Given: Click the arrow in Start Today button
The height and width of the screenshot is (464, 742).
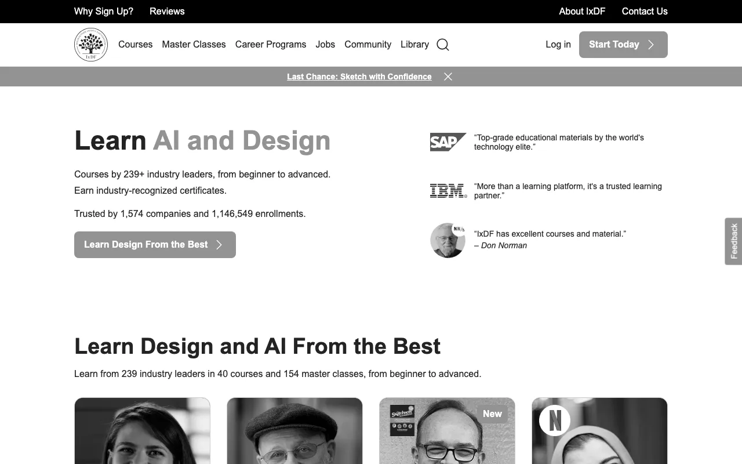Looking at the screenshot, I should pyautogui.click(x=651, y=45).
